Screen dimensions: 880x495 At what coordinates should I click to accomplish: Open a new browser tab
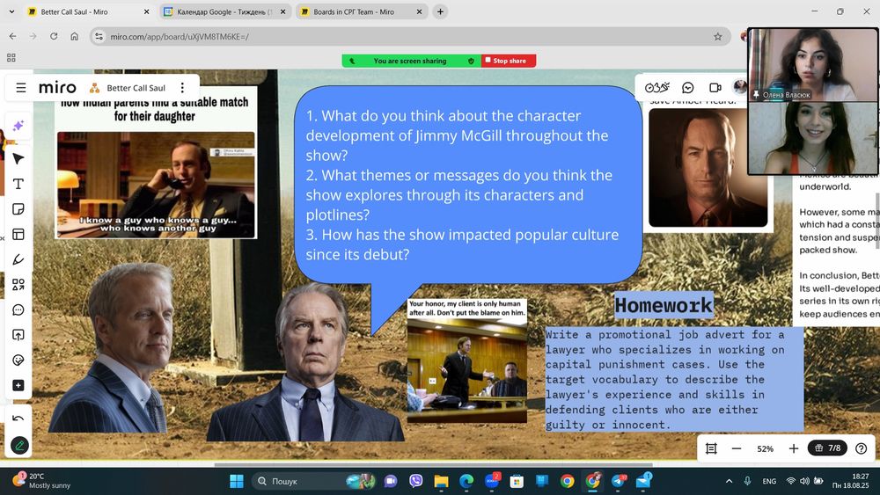coord(440,11)
